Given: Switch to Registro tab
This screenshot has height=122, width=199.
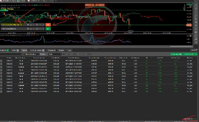Looking at the screenshot, I should click(x=61, y=50).
